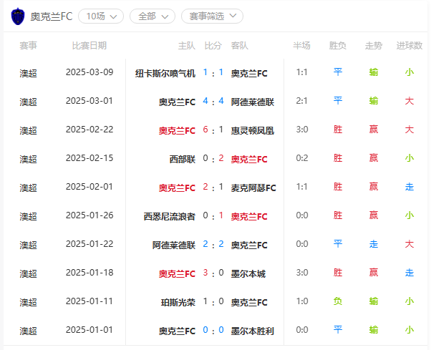Open away team 阿德莱德联 on 2025-03-01
431x350 pixels.
click(x=253, y=102)
